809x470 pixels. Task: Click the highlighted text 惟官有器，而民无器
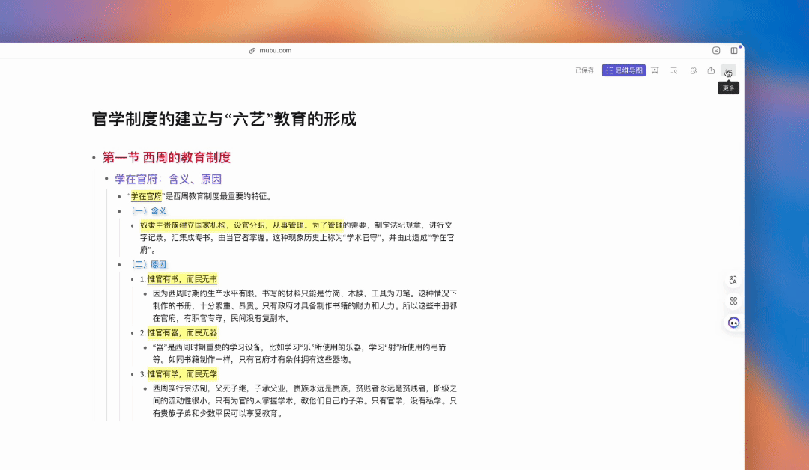point(182,333)
